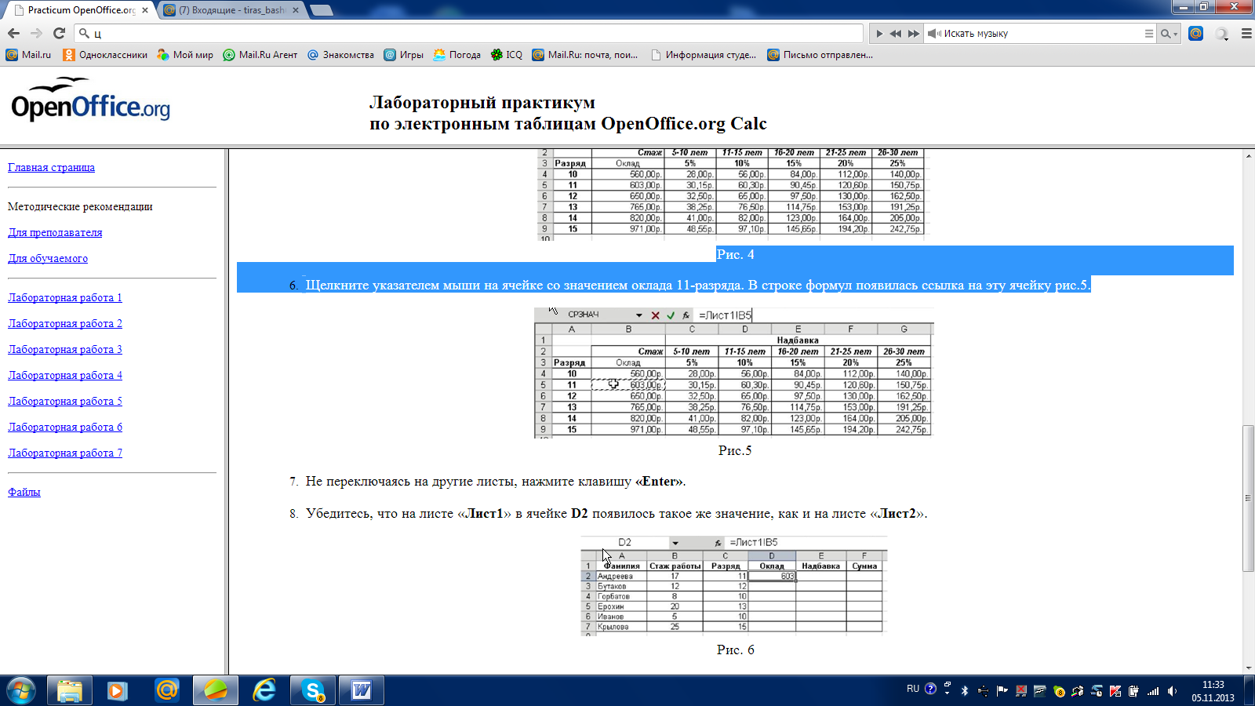Screen dimensions: 1255x706
Task: Open the Мой мир bookmark
Action: (185, 55)
